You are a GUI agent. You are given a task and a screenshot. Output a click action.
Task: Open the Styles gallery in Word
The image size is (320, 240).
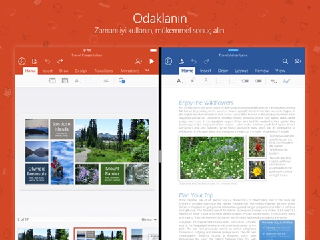click(x=287, y=81)
